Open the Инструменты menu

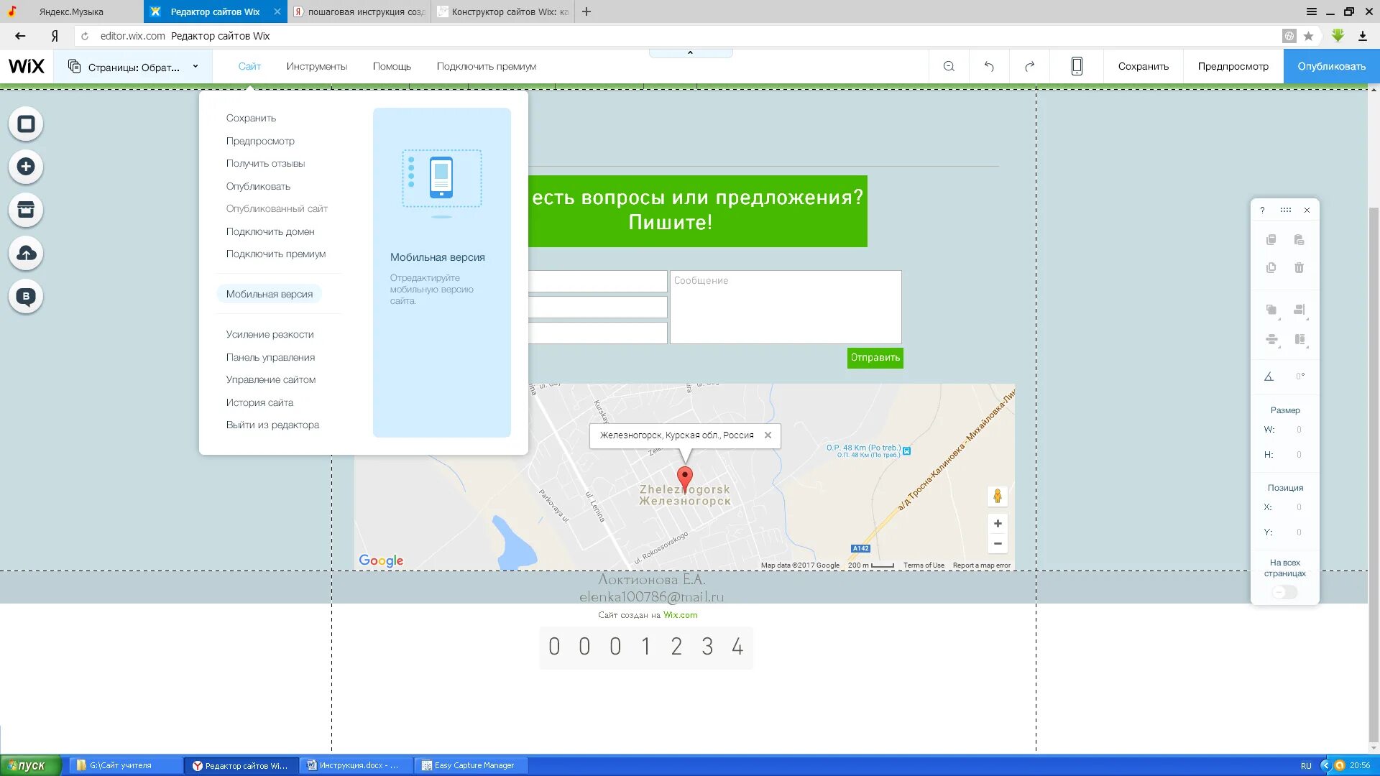click(316, 66)
